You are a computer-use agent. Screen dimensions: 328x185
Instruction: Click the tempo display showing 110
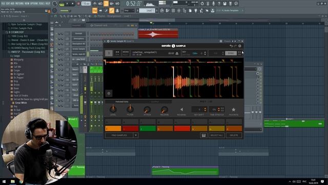[x=86, y=4]
